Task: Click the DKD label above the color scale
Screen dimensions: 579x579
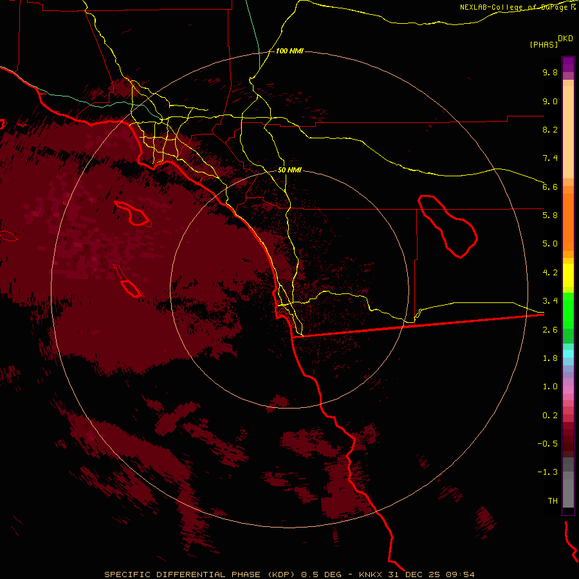Action: click(565, 39)
